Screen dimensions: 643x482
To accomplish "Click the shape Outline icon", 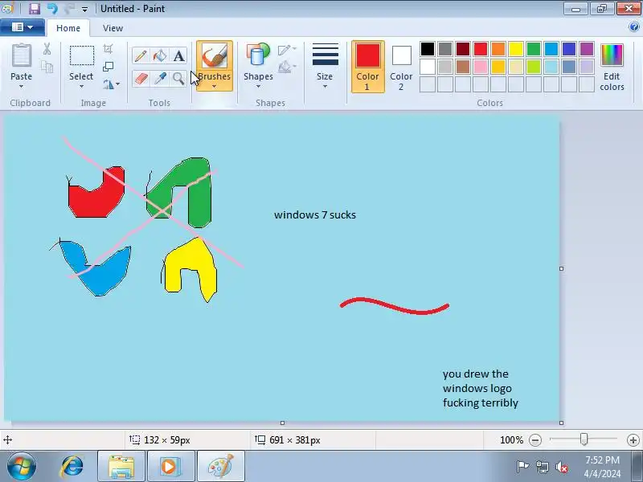I will 285,50.
